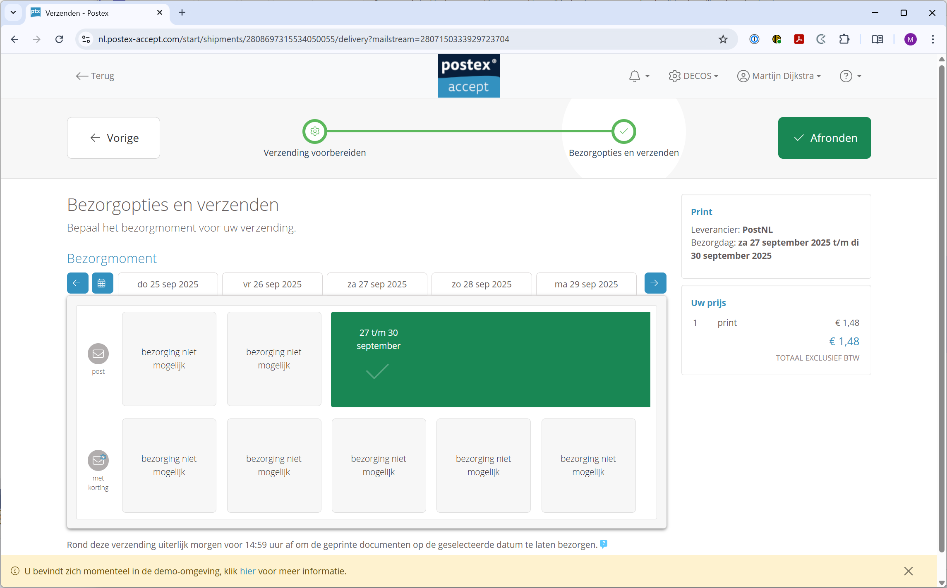Select the ma 29 sep 2025 tab
Viewport: 947px width, 588px height.
click(x=586, y=284)
